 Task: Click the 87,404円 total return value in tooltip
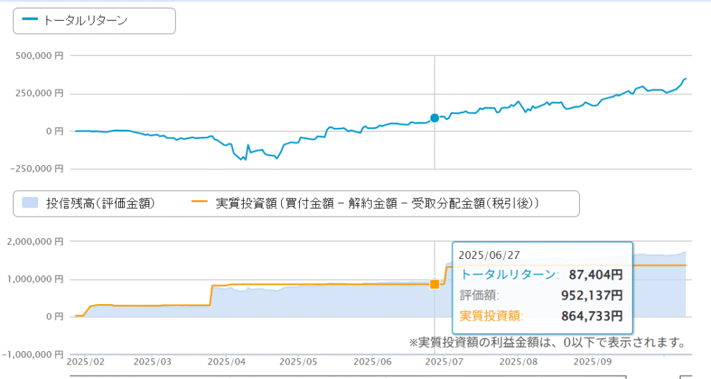(596, 275)
